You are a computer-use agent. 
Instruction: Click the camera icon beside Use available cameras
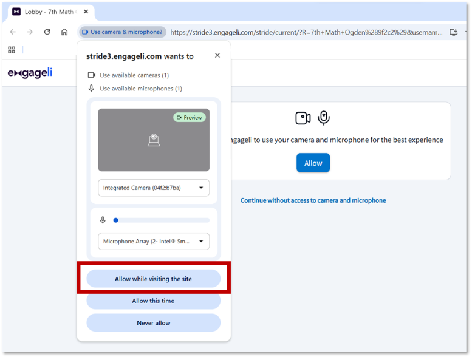tap(92, 75)
